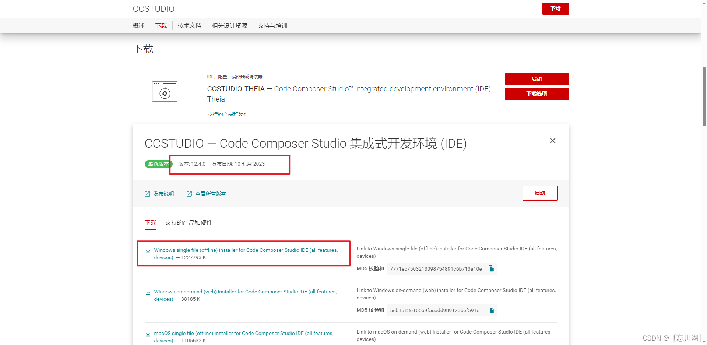707x345 pixels.
Task: Click the external link icon beside 发布说明
Action: (x=147, y=193)
